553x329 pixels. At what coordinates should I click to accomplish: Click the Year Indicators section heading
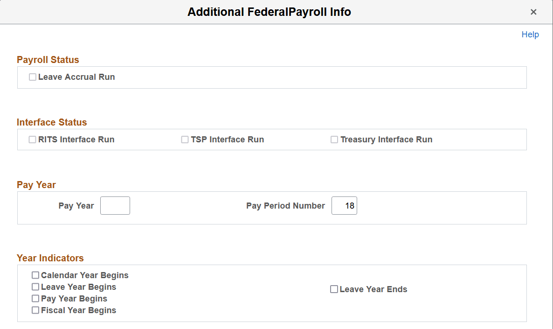click(50, 258)
